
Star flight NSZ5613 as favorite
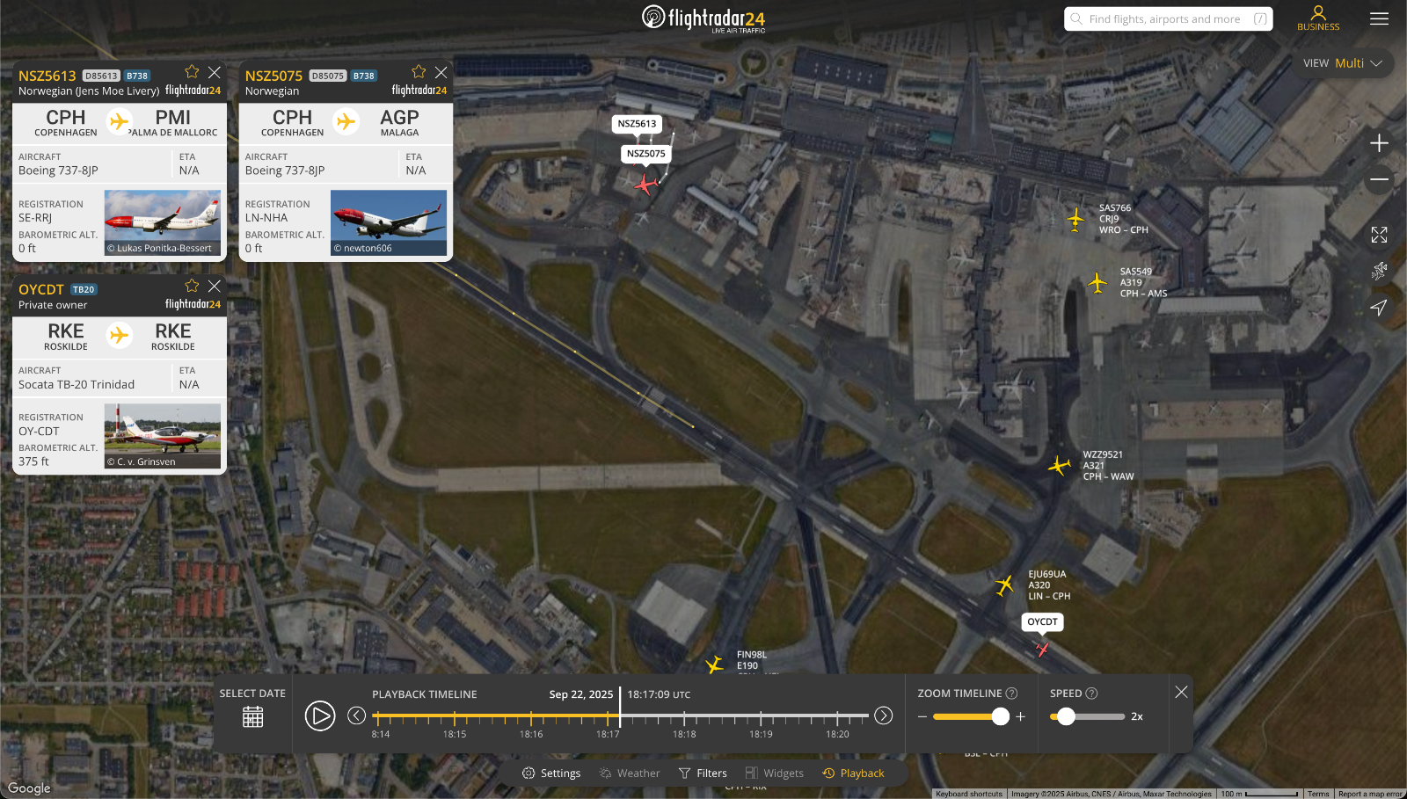[x=192, y=72]
